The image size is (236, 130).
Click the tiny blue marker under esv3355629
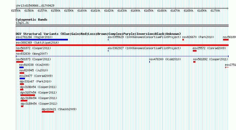(108, 40)
